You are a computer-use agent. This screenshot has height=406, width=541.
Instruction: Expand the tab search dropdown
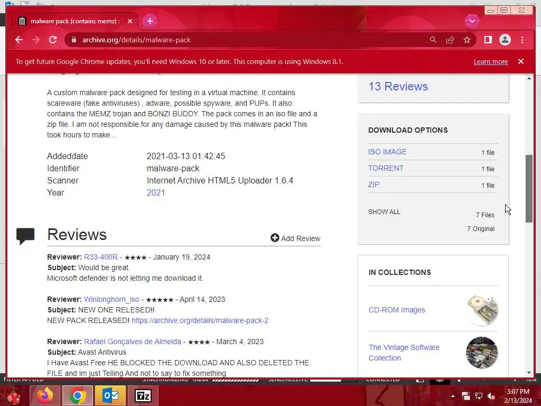(472, 21)
